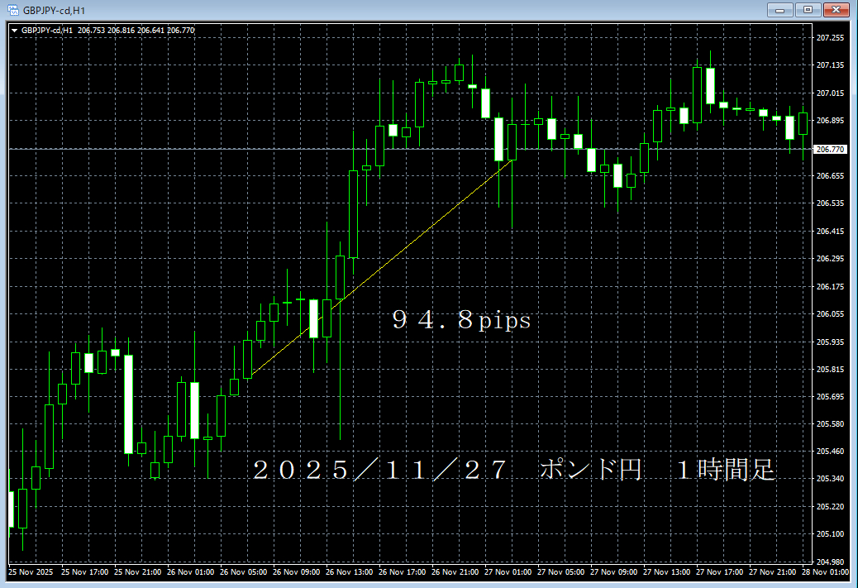
Task: Click the 205.340 price scale value
Action: click(x=830, y=479)
